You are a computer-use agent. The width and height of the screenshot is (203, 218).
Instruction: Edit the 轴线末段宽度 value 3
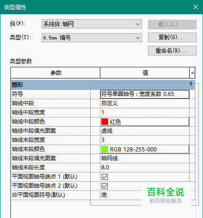click(145, 140)
